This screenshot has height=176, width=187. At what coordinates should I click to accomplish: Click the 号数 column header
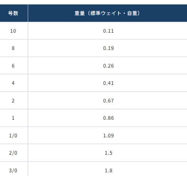[x=13, y=13]
